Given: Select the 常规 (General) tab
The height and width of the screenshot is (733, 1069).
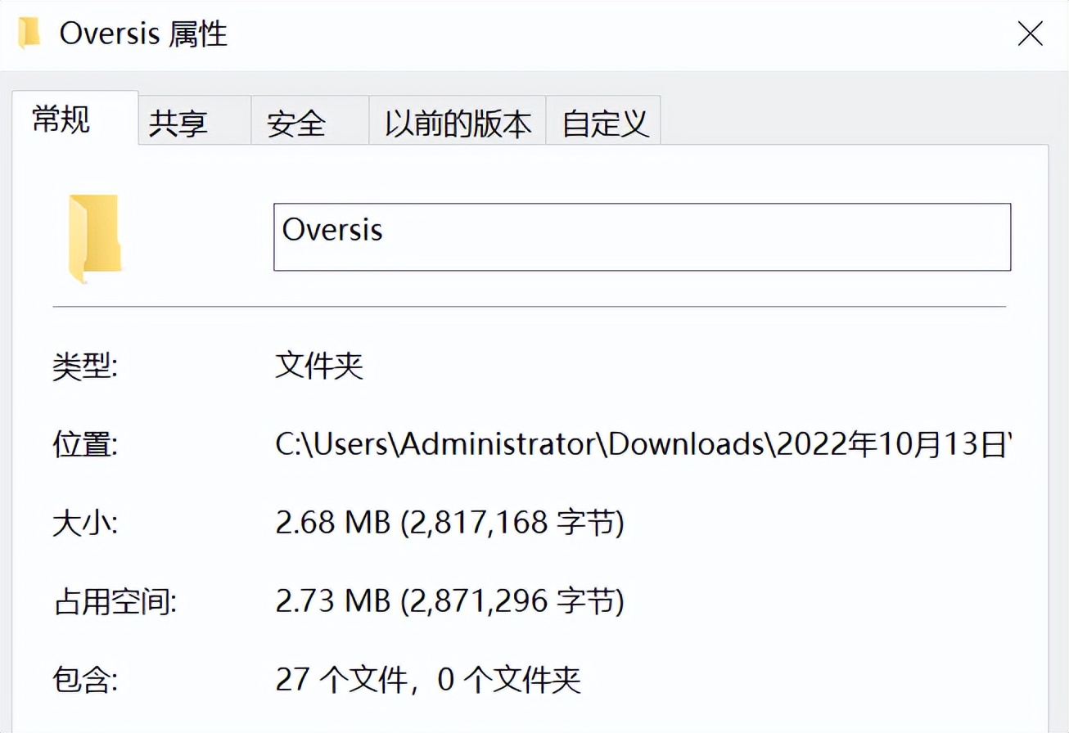Looking at the screenshot, I should coord(61,119).
